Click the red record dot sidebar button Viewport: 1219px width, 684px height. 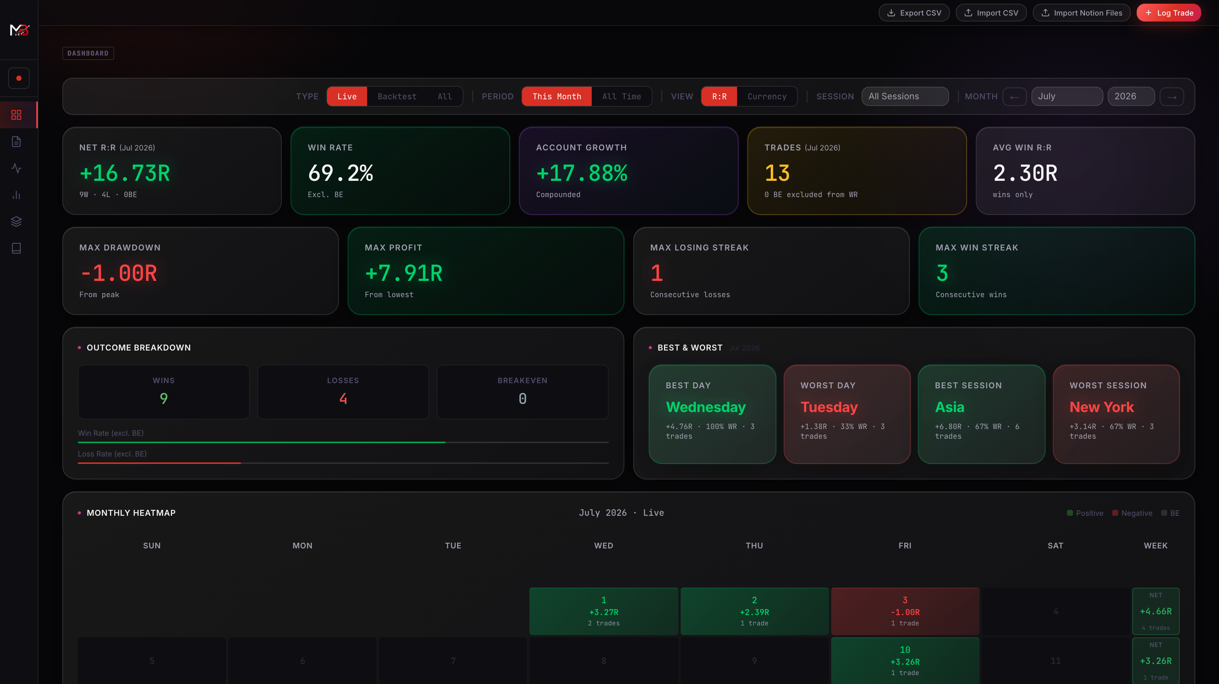pyautogui.click(x=19, y=78)
